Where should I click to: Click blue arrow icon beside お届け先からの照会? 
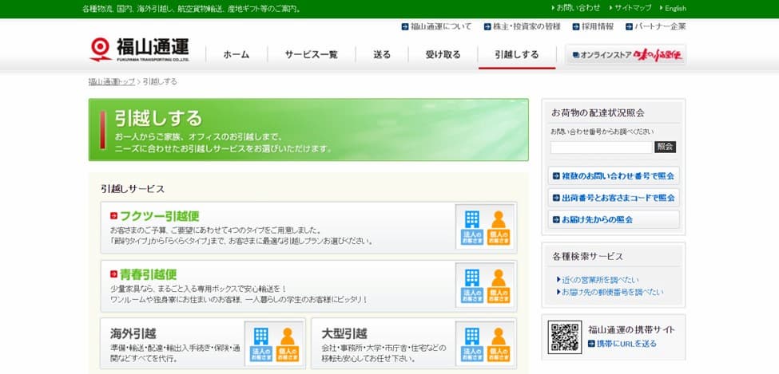556,220
